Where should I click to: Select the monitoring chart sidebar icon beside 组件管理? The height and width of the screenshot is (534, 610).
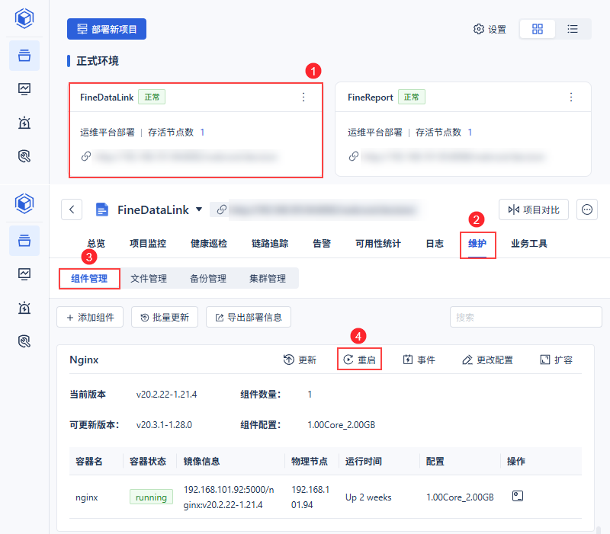[x=24, y=274]
